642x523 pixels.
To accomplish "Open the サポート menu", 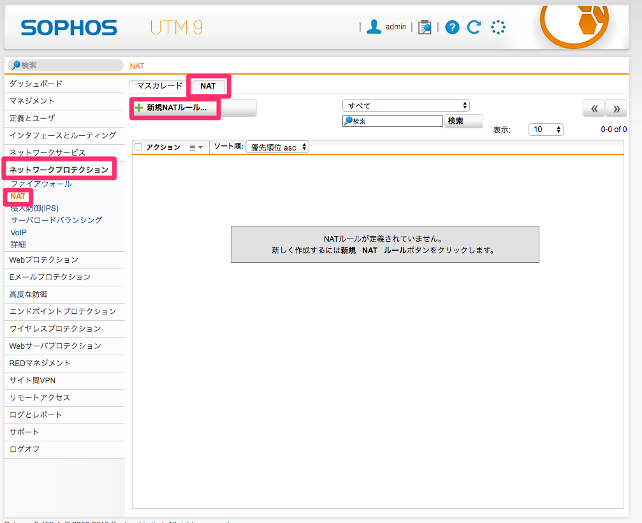I will (x=64, y=432).
